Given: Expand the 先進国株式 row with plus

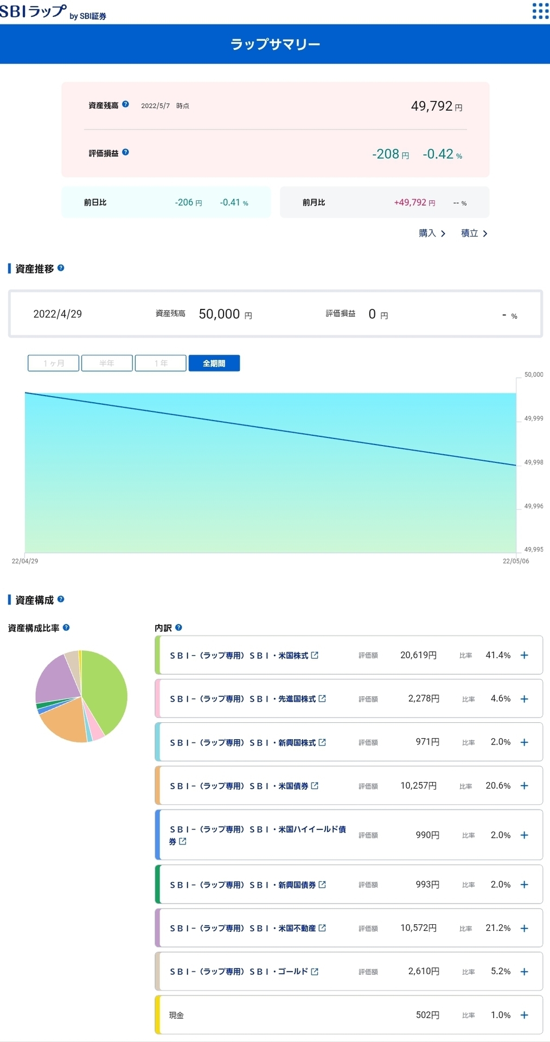Looking at the screenshot, I should click(525, 699).
